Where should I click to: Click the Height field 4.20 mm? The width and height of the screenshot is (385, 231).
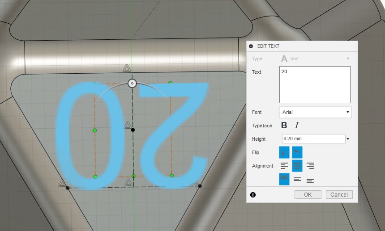[313, 139]
